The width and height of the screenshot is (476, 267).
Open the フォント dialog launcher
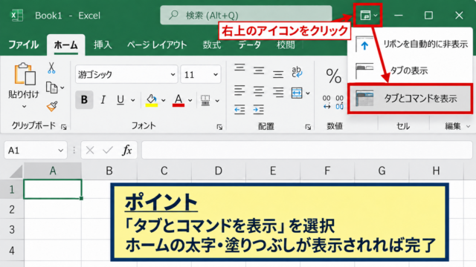point(219,127)
